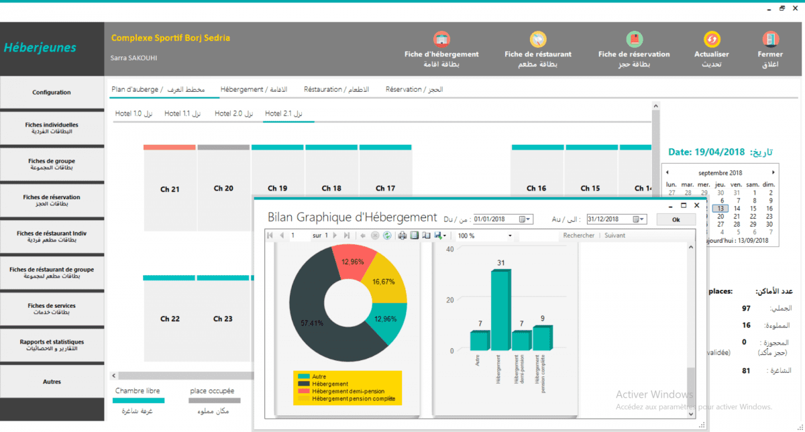Viewport: 805px width, 432px height.
Task: Go to previous report page
Action: [x=282, y=235]
